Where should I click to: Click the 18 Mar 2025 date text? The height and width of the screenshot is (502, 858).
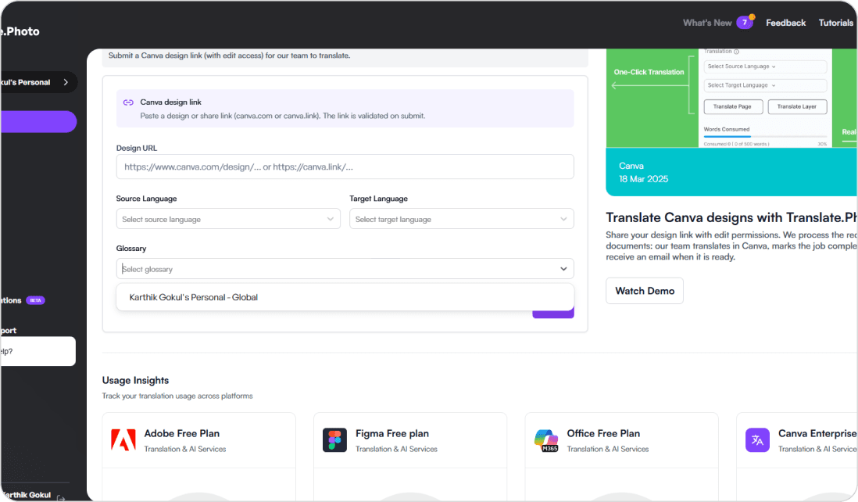pos(643,179)
